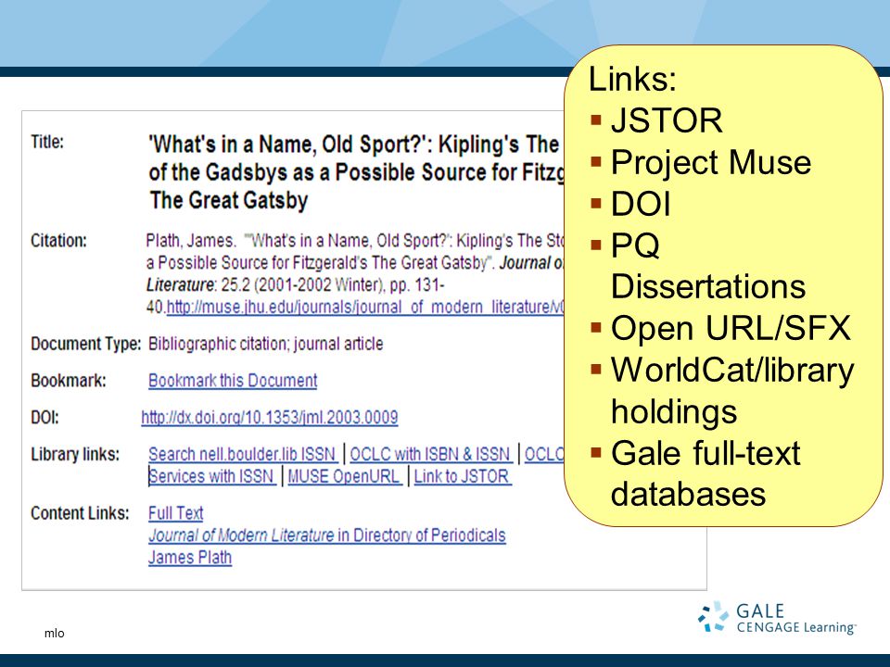Click 'Project Muse' bullet in the Links callout
Screen dimensions: 890x667
coord(711,162)
